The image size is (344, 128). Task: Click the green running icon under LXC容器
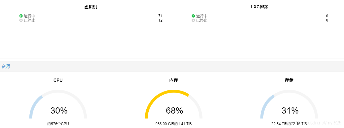(193, 16)
